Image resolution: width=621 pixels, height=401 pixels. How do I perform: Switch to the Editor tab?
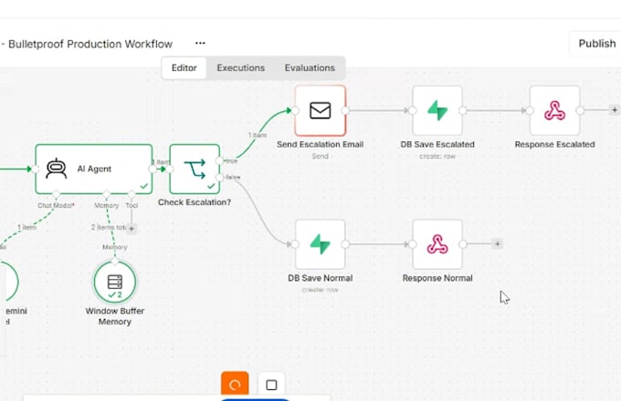184,68
